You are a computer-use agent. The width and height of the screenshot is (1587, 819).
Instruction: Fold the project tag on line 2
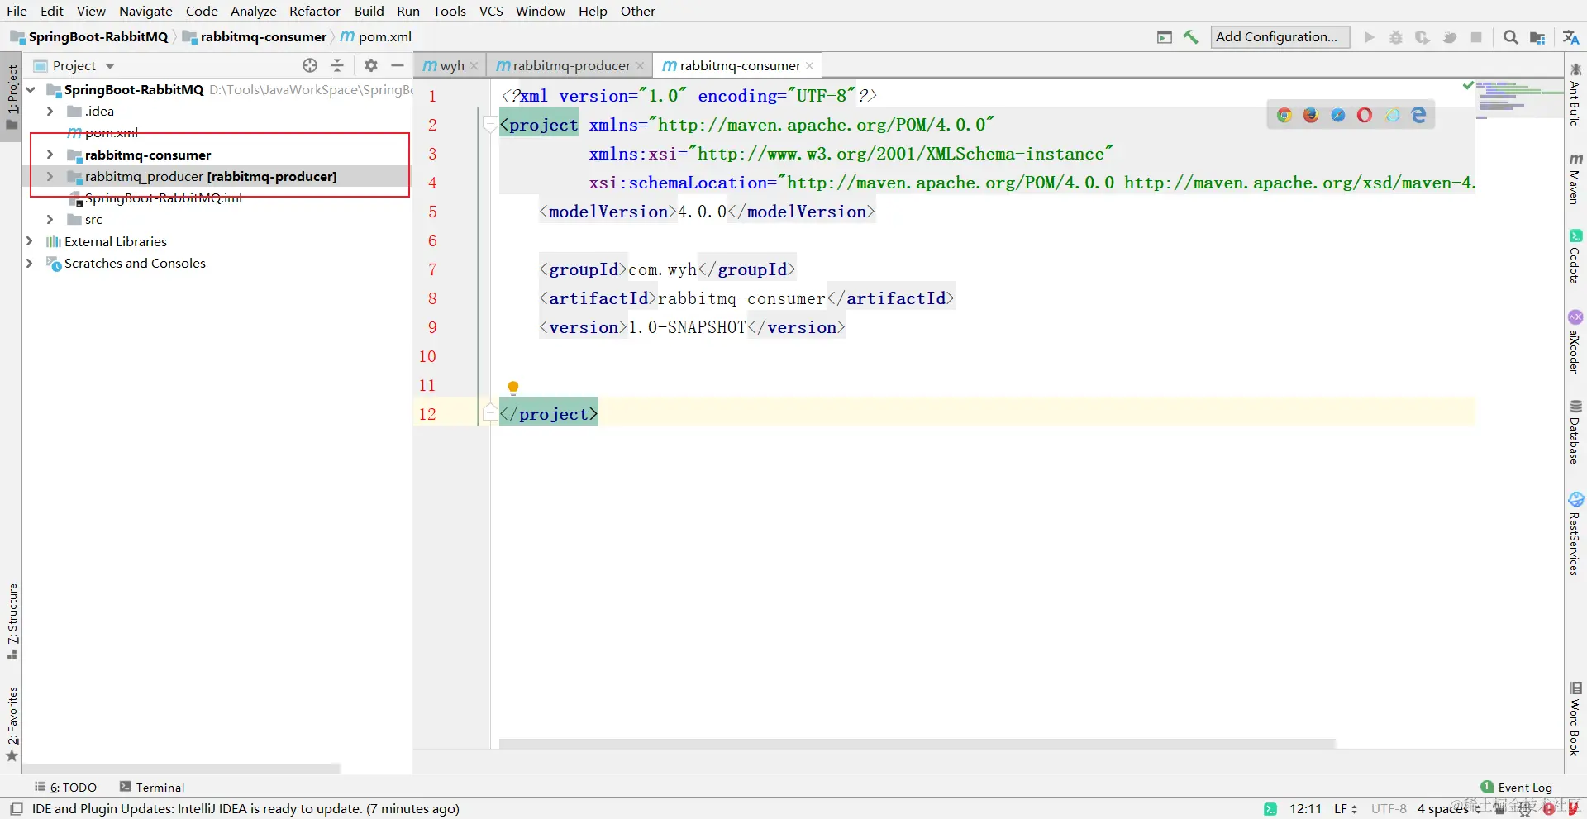(489, 125)
